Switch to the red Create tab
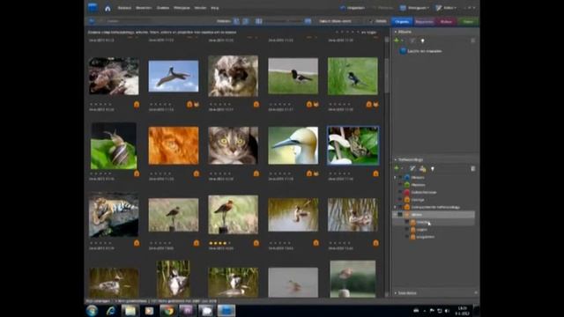Viewport: 564px width, 317px height. (446, 21)
